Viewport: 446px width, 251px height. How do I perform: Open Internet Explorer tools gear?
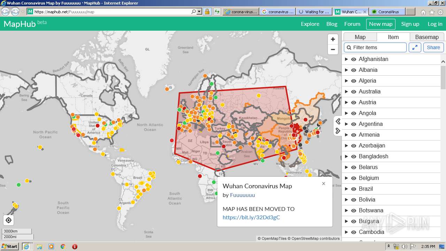coord(440,12)
